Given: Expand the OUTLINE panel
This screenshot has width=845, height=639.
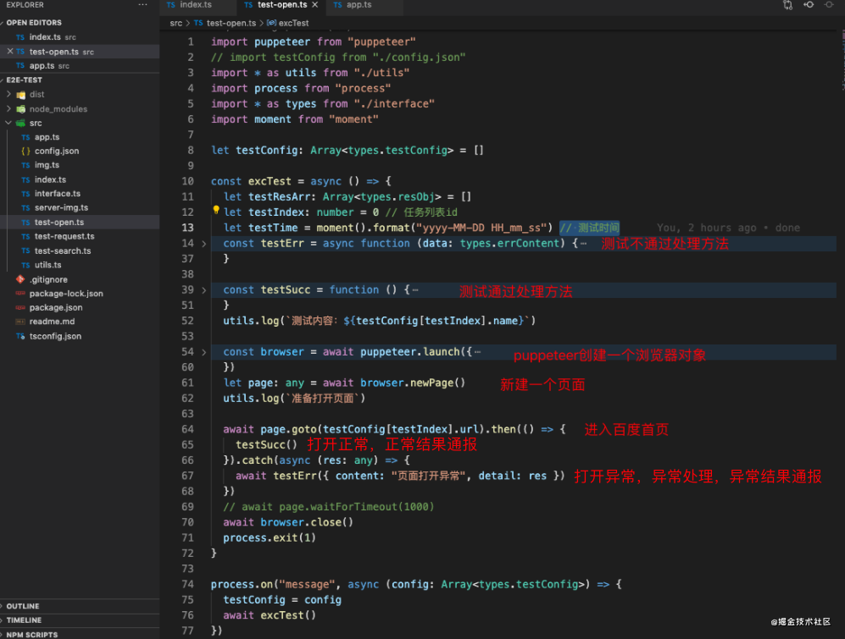Looking at the screenshot, I should coord(23,606).
